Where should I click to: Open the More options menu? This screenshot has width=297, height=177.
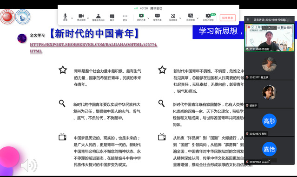[x=125, y=17]
